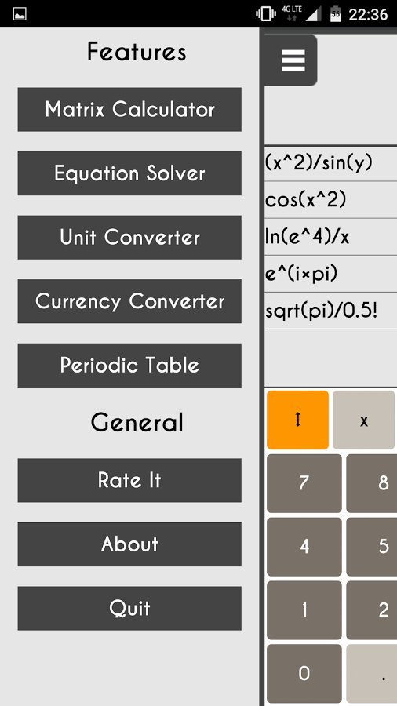The width and height of the screenshot is (397, 706).
Task: Tap the number 7 key
Action: 304,483
